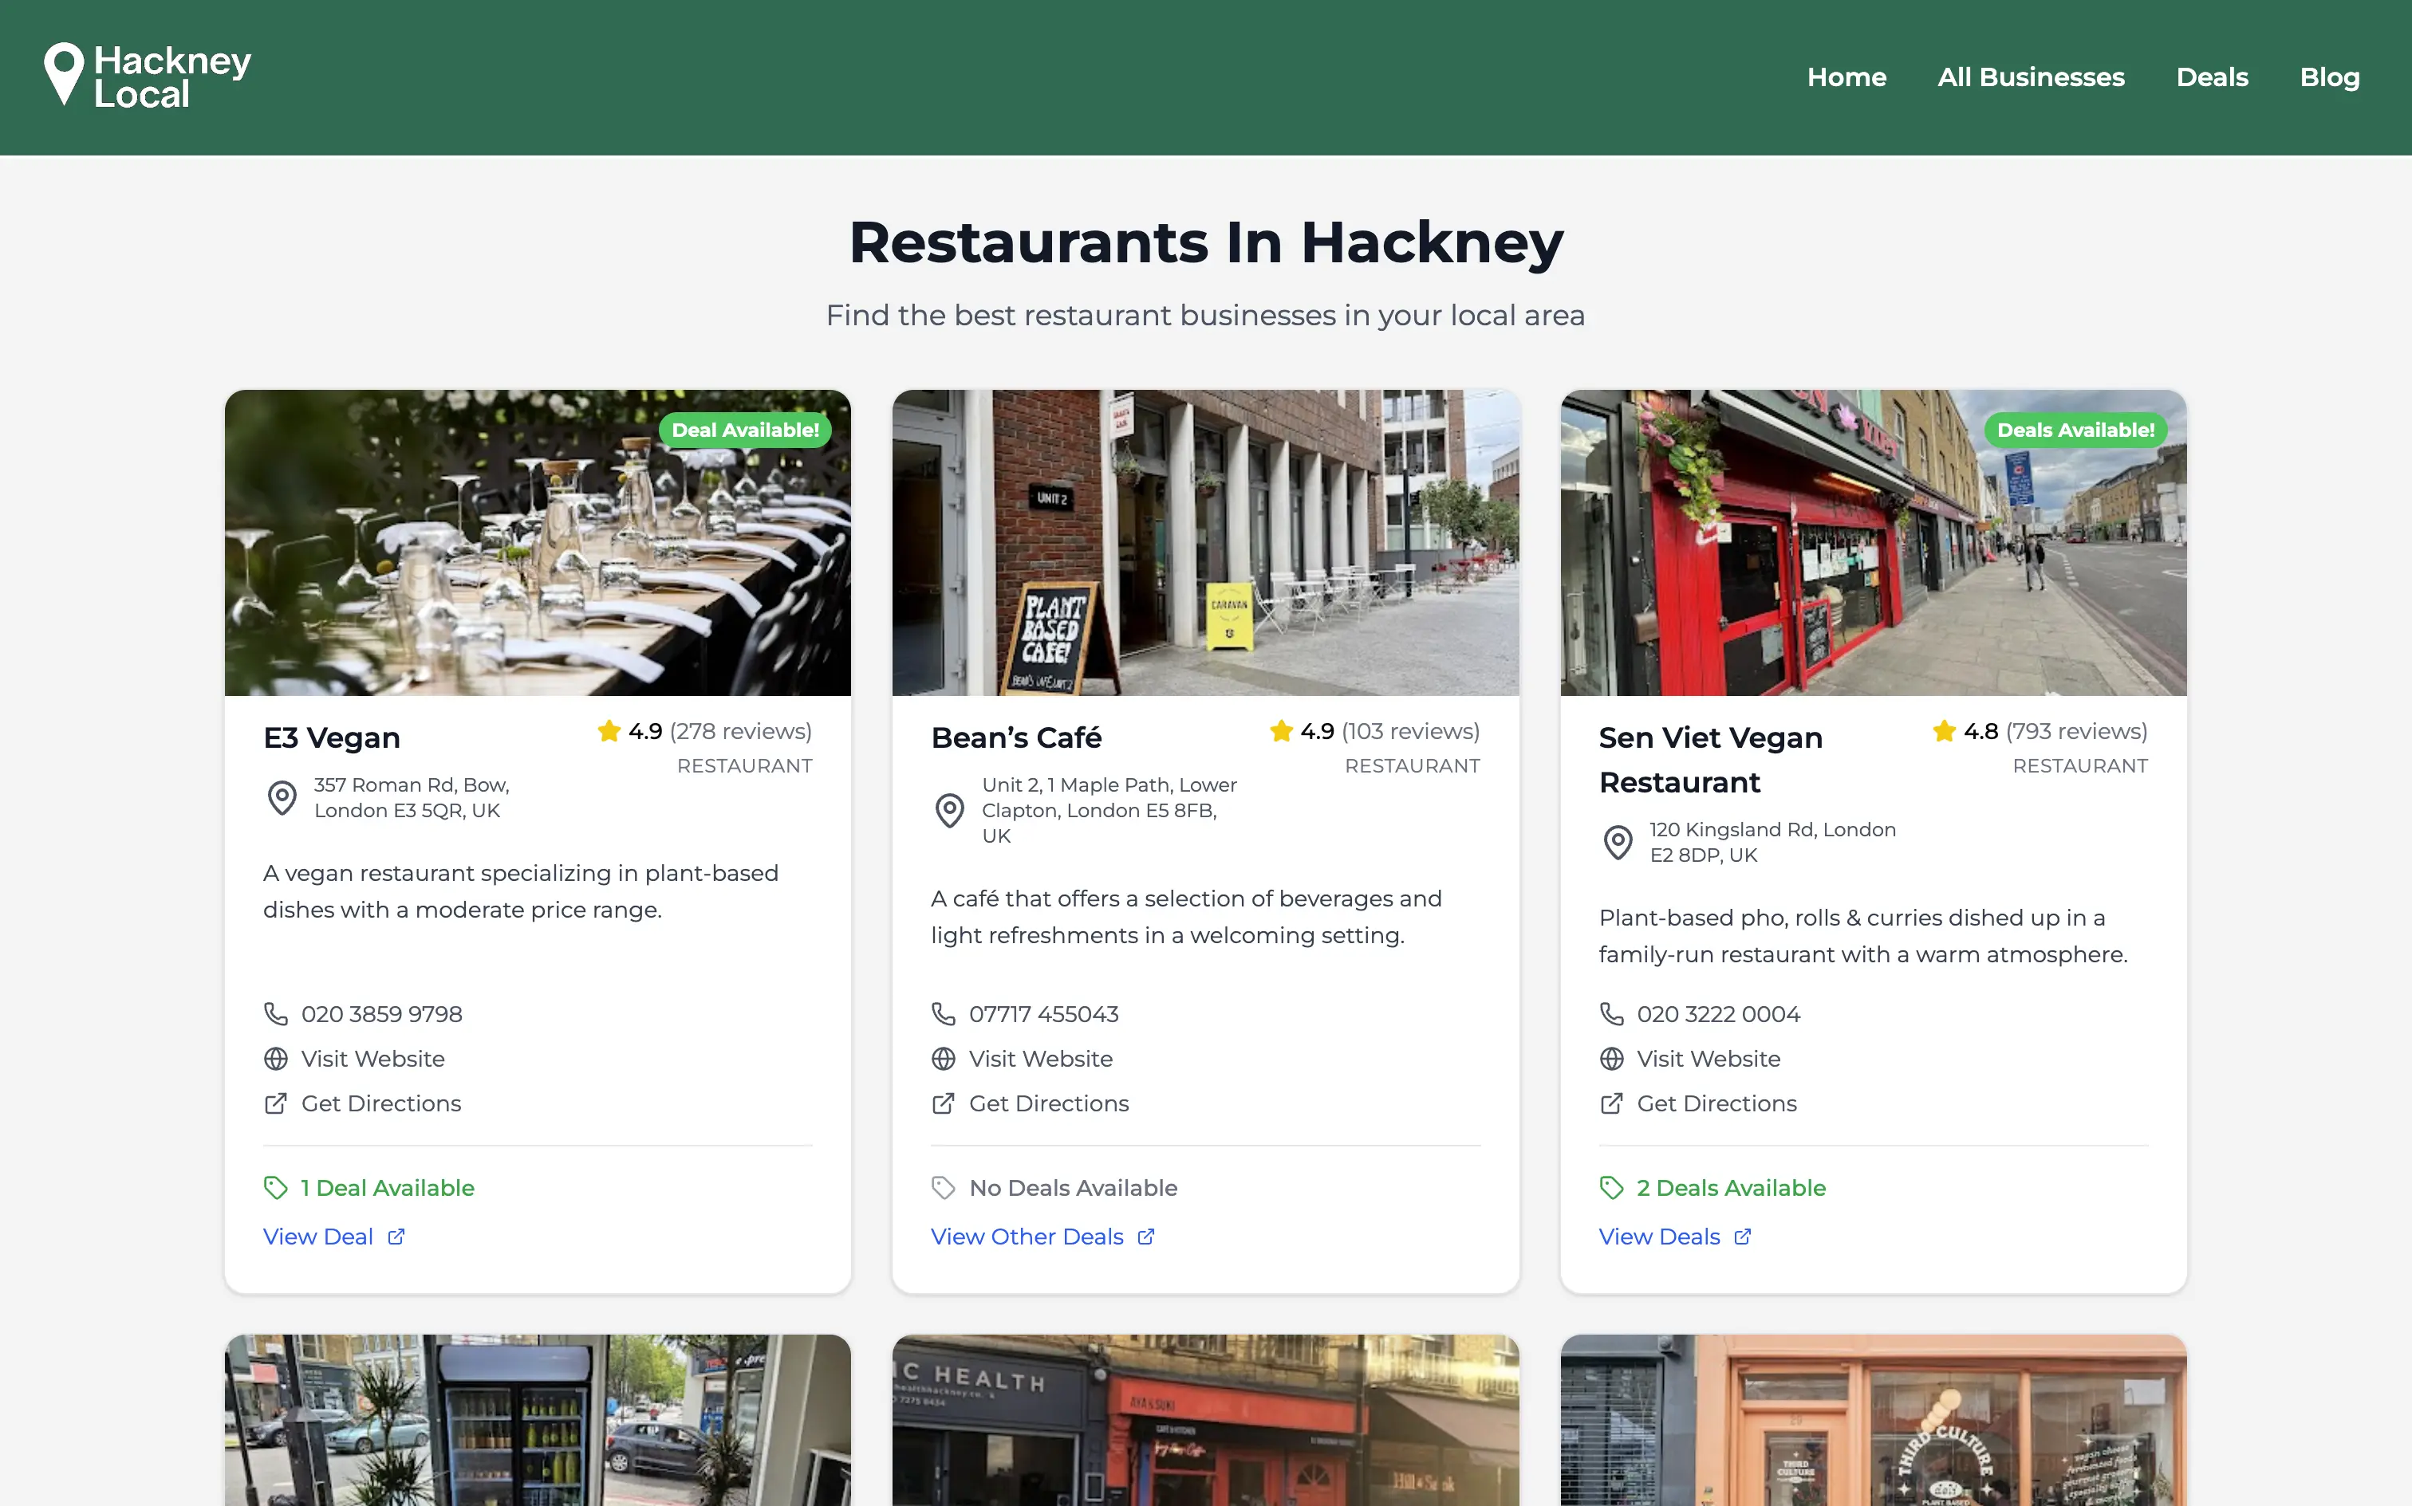Open the Blog from the header menu
This screenshot has height=1506, width=2412.
pyautogui.click(x=2329, y=77)
